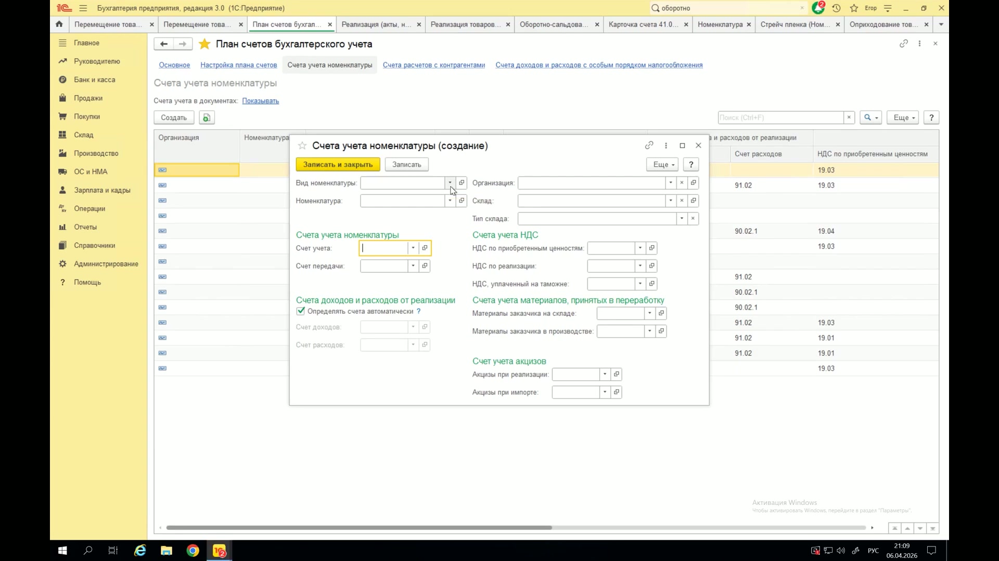This screenshot has height=561, width=999.
Task: Expand Акцизы при импорте dropdown
Action: coord(605,392)
